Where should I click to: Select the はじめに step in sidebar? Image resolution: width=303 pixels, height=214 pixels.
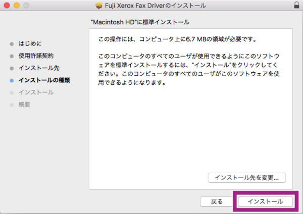click(x=30, y=43)
